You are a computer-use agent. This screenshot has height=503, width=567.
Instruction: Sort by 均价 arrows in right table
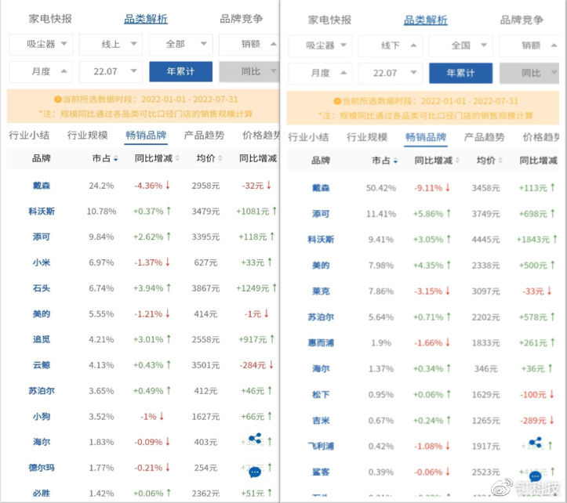(500, 160)
